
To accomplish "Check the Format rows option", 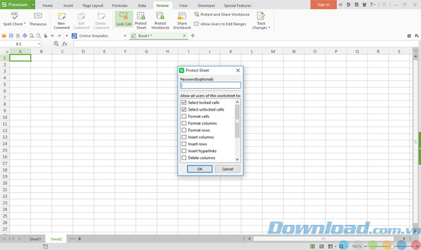I will pos(184,130).
